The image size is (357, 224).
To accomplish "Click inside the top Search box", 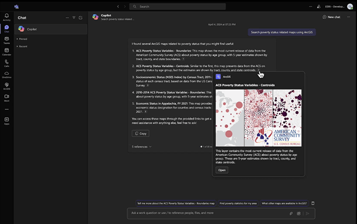I will click(178, 7).
